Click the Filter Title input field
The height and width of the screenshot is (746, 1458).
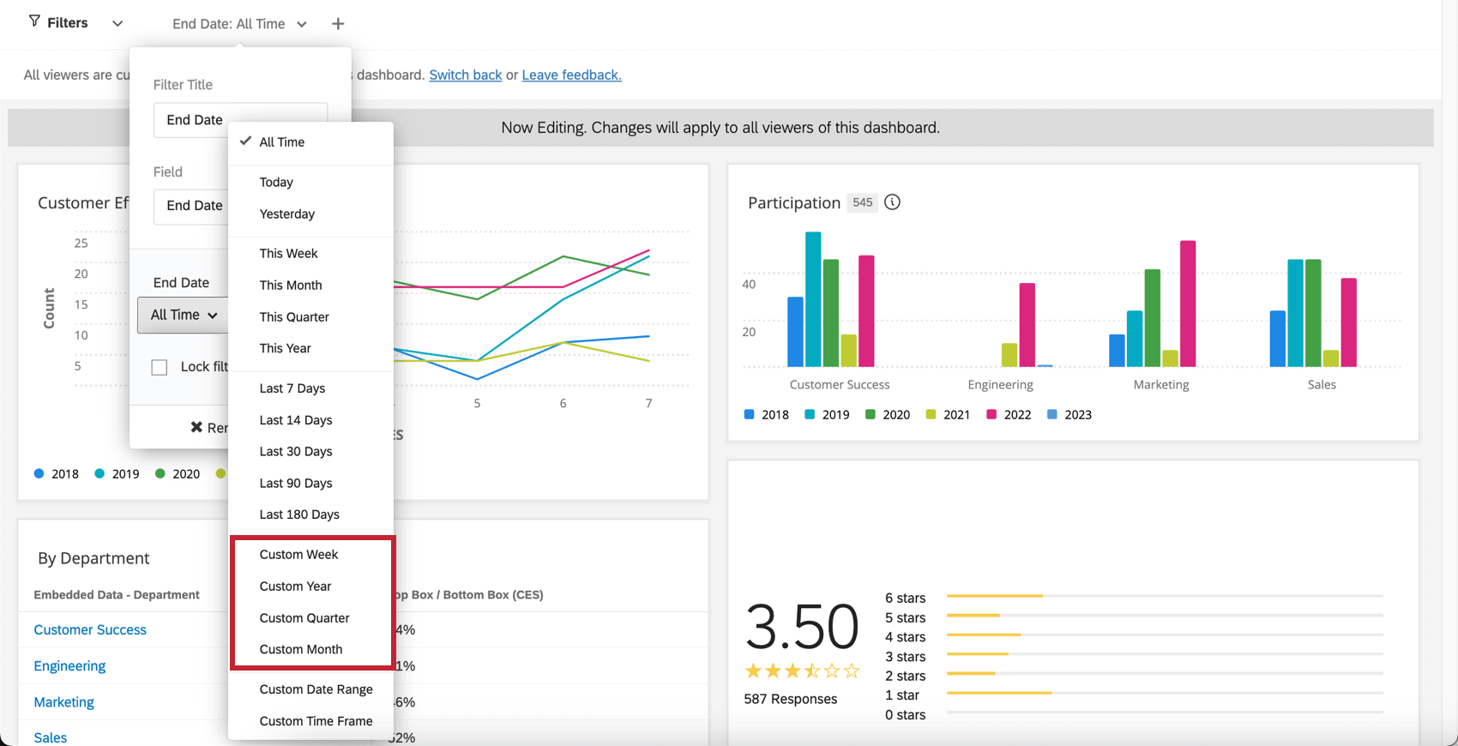click(240, 120)
